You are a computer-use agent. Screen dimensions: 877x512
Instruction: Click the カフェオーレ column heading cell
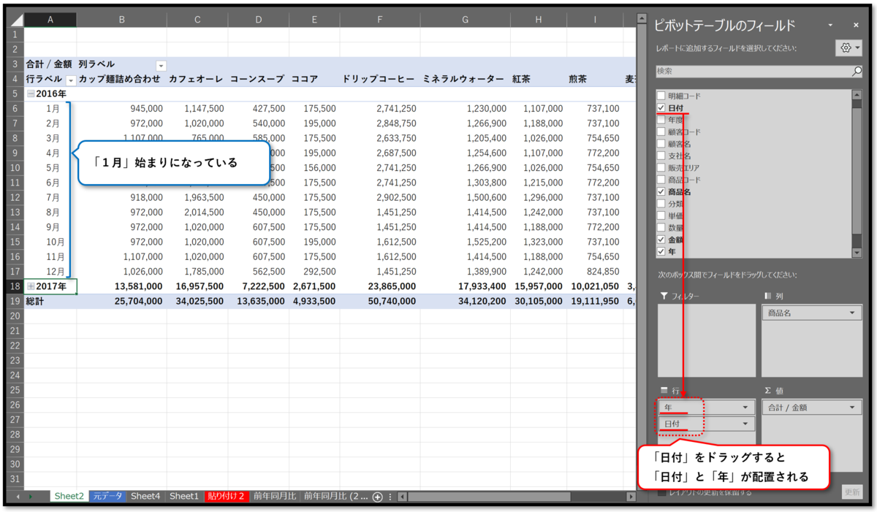197,79
